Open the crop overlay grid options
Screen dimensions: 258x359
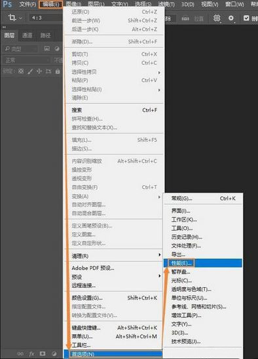point(217,18)
